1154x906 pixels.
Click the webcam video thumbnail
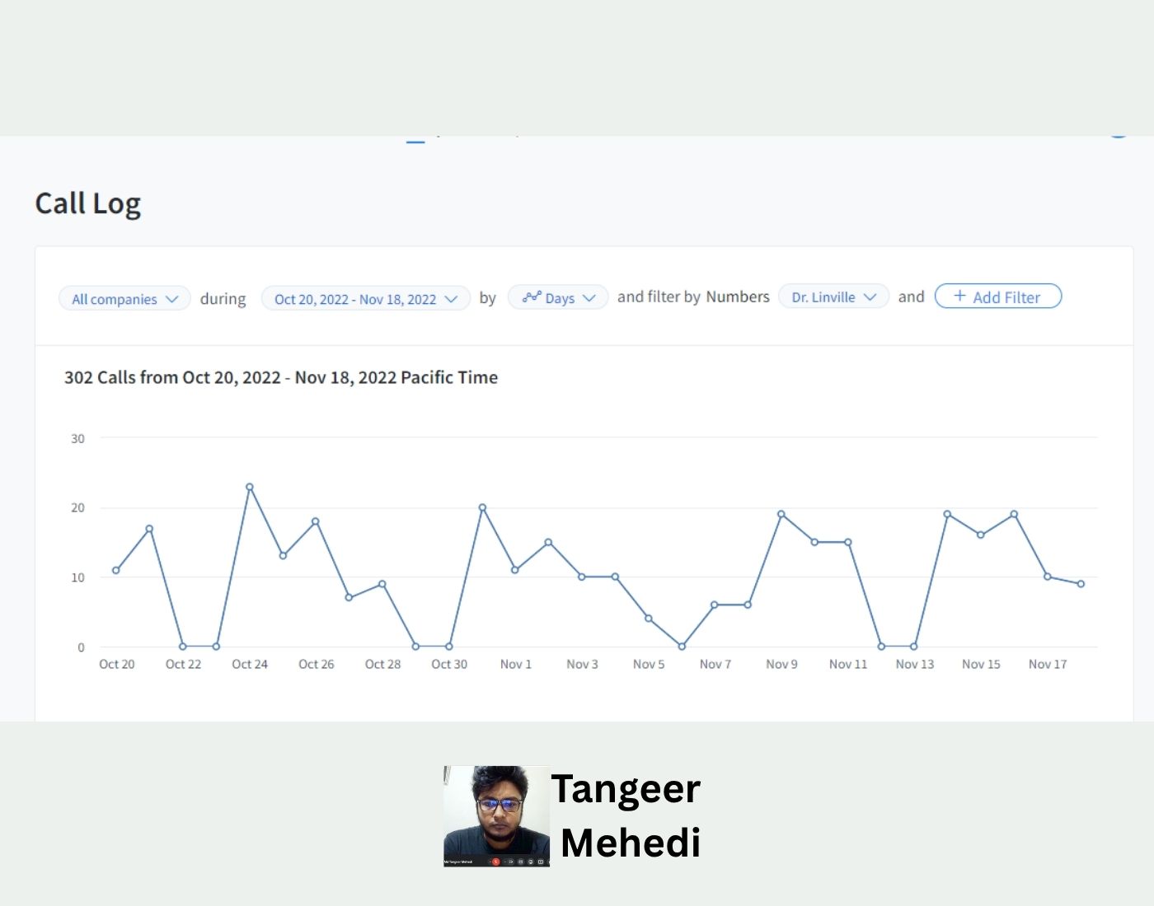click(496, 815)
